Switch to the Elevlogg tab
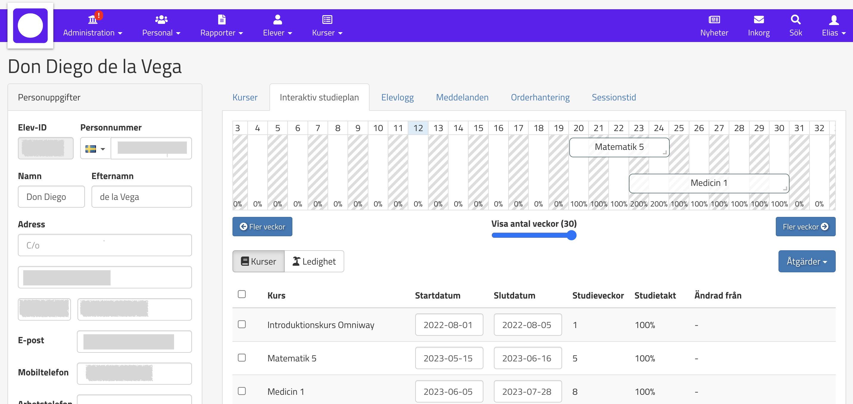853x404 pixels. [397, 97]
